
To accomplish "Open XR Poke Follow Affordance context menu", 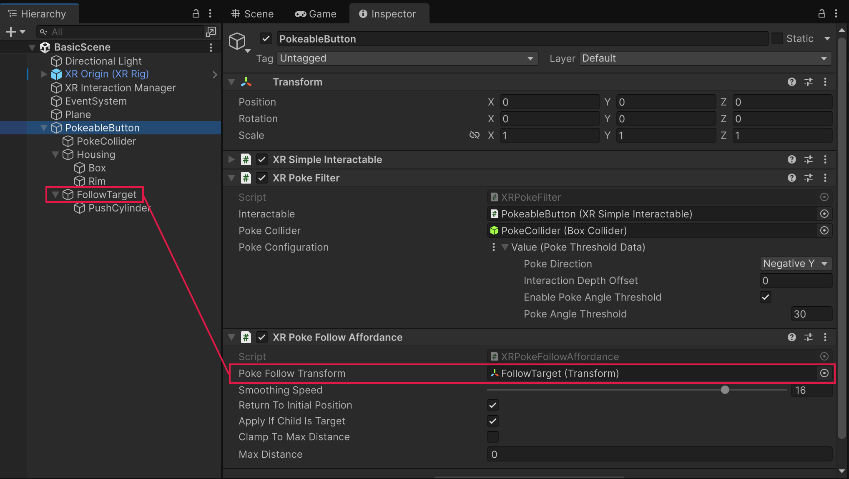I will tap(825, 337).
